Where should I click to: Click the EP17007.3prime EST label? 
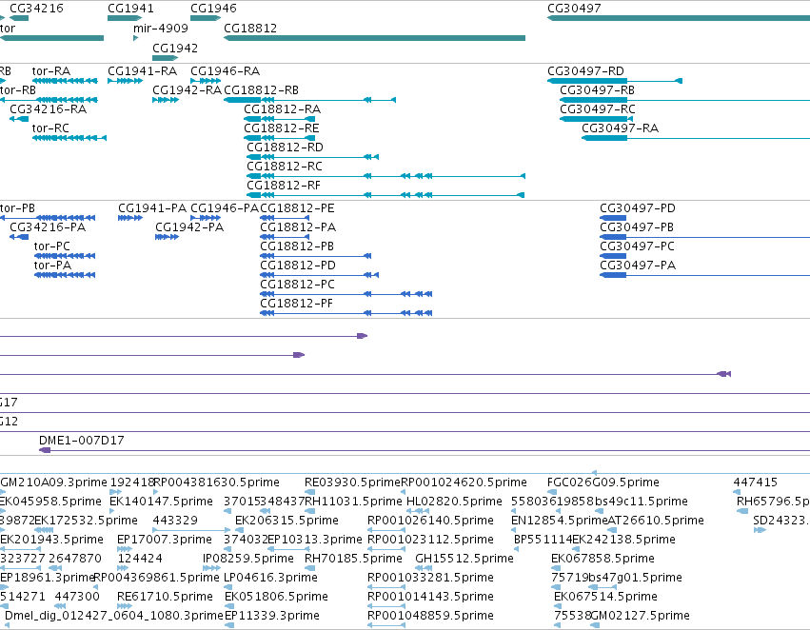click(x=165, y=540)
